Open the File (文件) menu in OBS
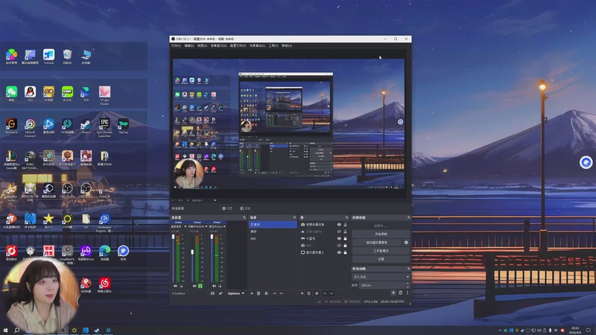Viewport: 596px width, 335px height. point(176,45)
